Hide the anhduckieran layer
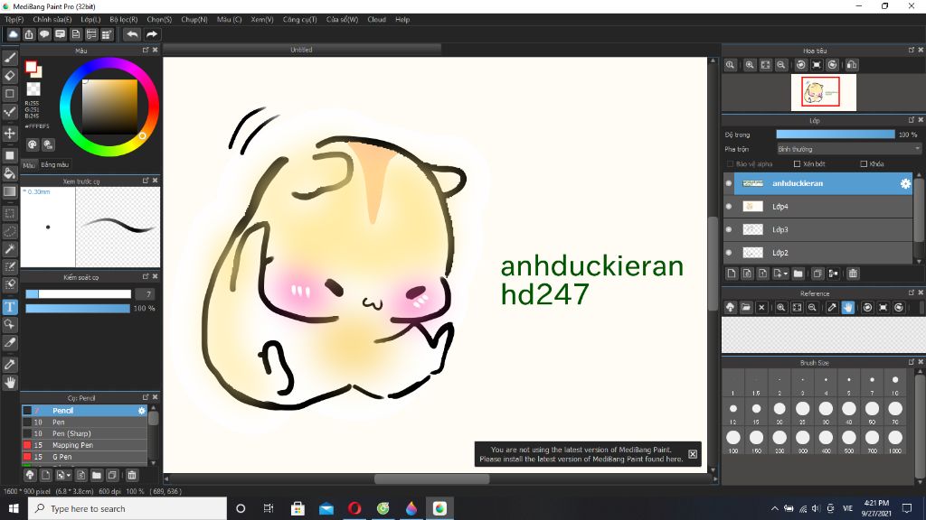The height and width of the screenshot is (520, 926). pyautogui.click(x=729, y=183)
